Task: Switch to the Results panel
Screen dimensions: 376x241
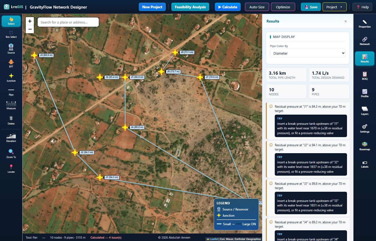Action: point(365,59)
